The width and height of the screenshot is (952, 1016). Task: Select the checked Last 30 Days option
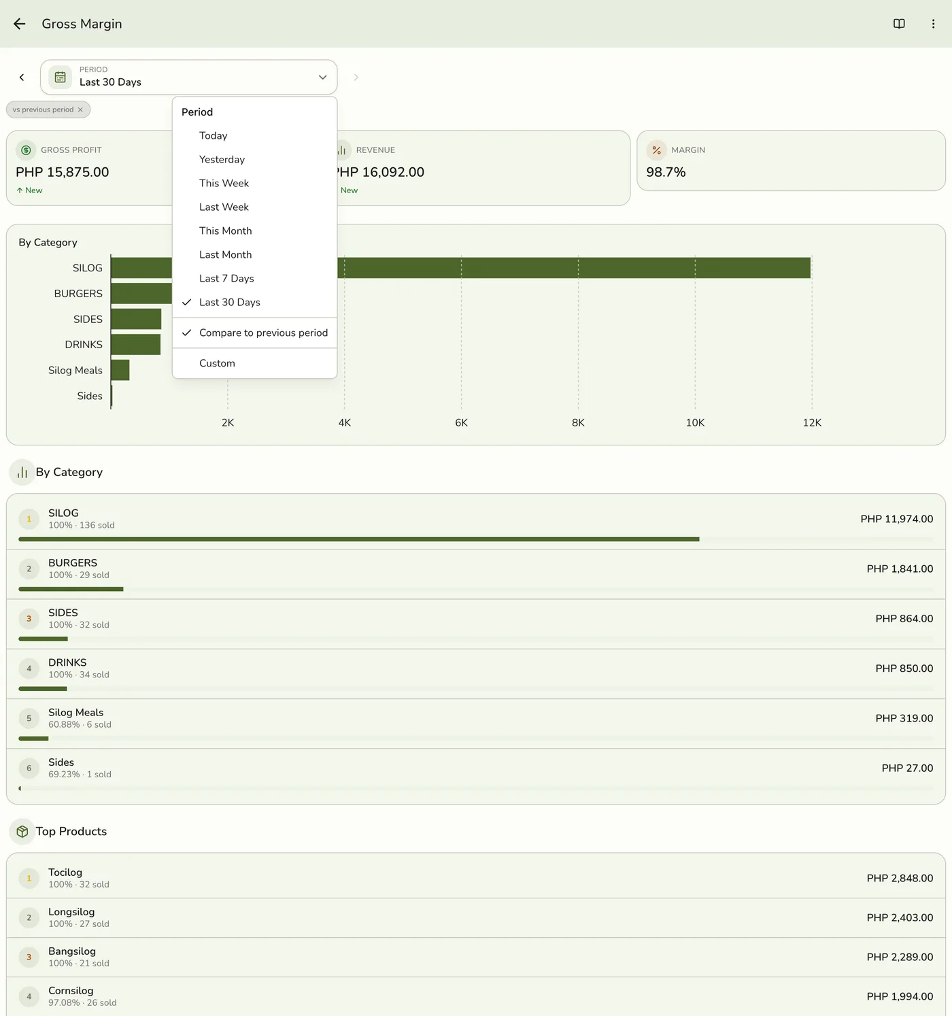tap(254, 303)
